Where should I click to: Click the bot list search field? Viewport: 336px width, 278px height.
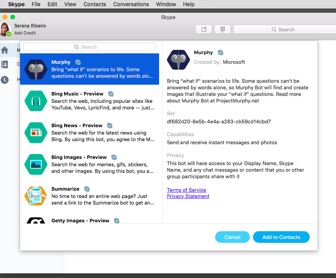pos(90,47)
